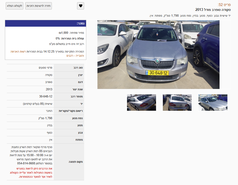The height and width of the screenshot is (185, 238).
Task: Click the 'נפח מנוע' row label
Action: [x=77, y=118]
